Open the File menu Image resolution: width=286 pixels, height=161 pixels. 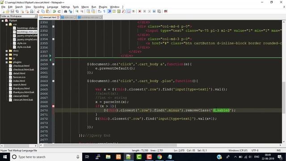click(x=3, y=7)
